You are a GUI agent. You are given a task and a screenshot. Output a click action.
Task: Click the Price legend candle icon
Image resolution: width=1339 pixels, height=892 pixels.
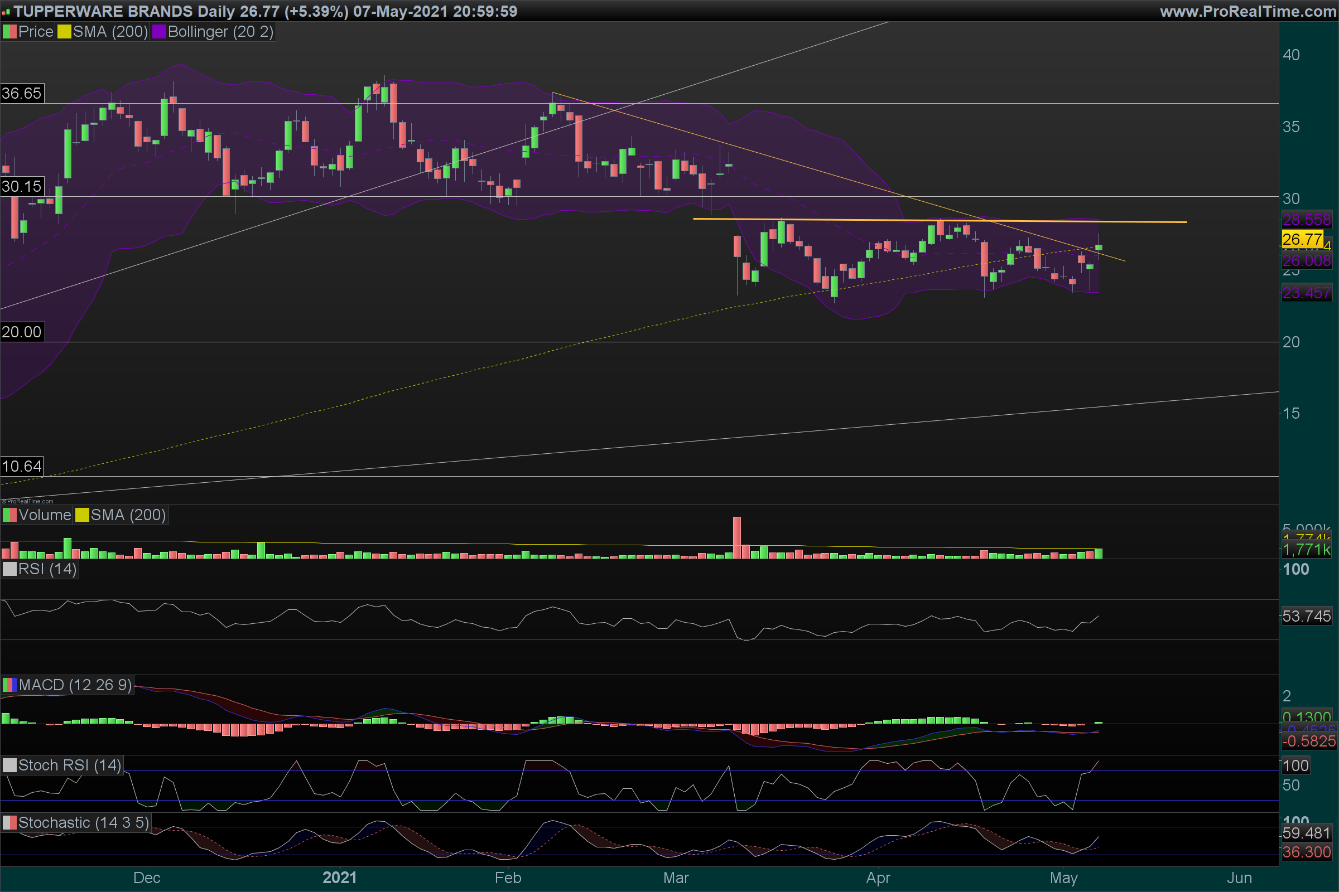(x=9, y=32)
